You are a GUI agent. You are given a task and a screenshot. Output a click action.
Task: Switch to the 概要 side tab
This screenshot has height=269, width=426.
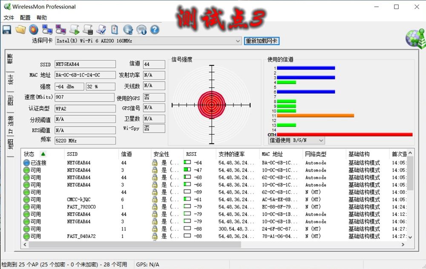pyautogui.click(x=10, y=59)
